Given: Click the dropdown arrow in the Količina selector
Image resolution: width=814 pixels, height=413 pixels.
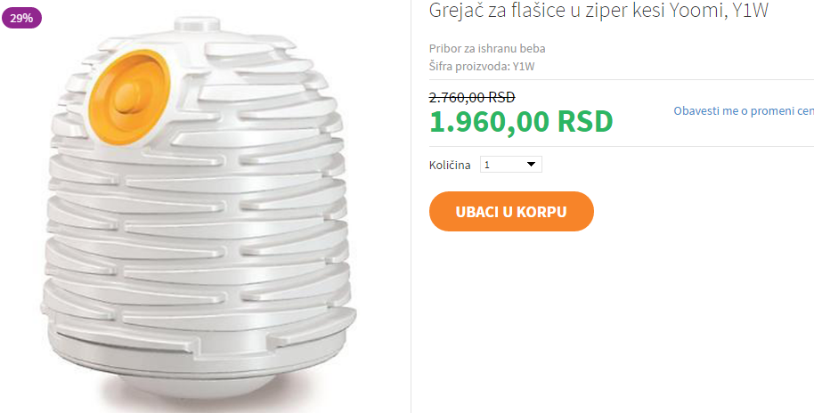Looking at the screenshot, I should [531, 165].
